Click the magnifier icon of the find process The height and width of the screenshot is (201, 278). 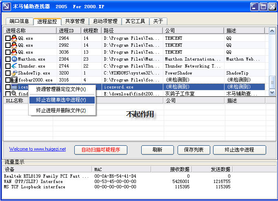tap(14, 93)
